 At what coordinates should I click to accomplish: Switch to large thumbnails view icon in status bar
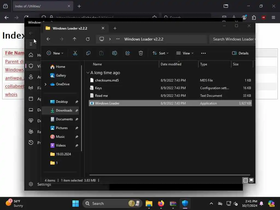pyautogui.click(x=251, y=180)
